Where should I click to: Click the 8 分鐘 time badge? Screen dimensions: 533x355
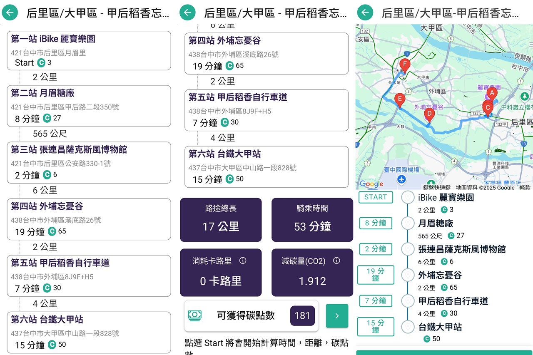[x=376, y=223]
